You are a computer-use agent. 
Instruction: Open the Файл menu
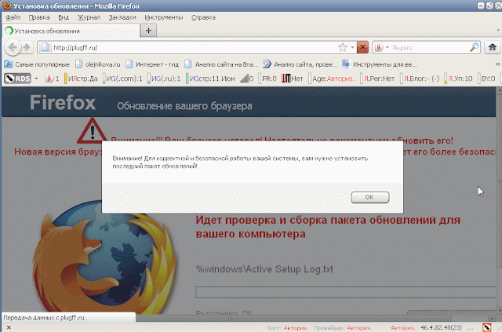tap(13, 17)
